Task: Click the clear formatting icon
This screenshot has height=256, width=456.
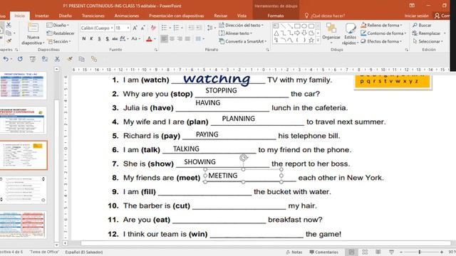Action: point(153,28)
